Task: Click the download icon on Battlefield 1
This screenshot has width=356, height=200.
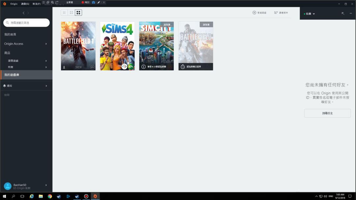Action: 64,67
